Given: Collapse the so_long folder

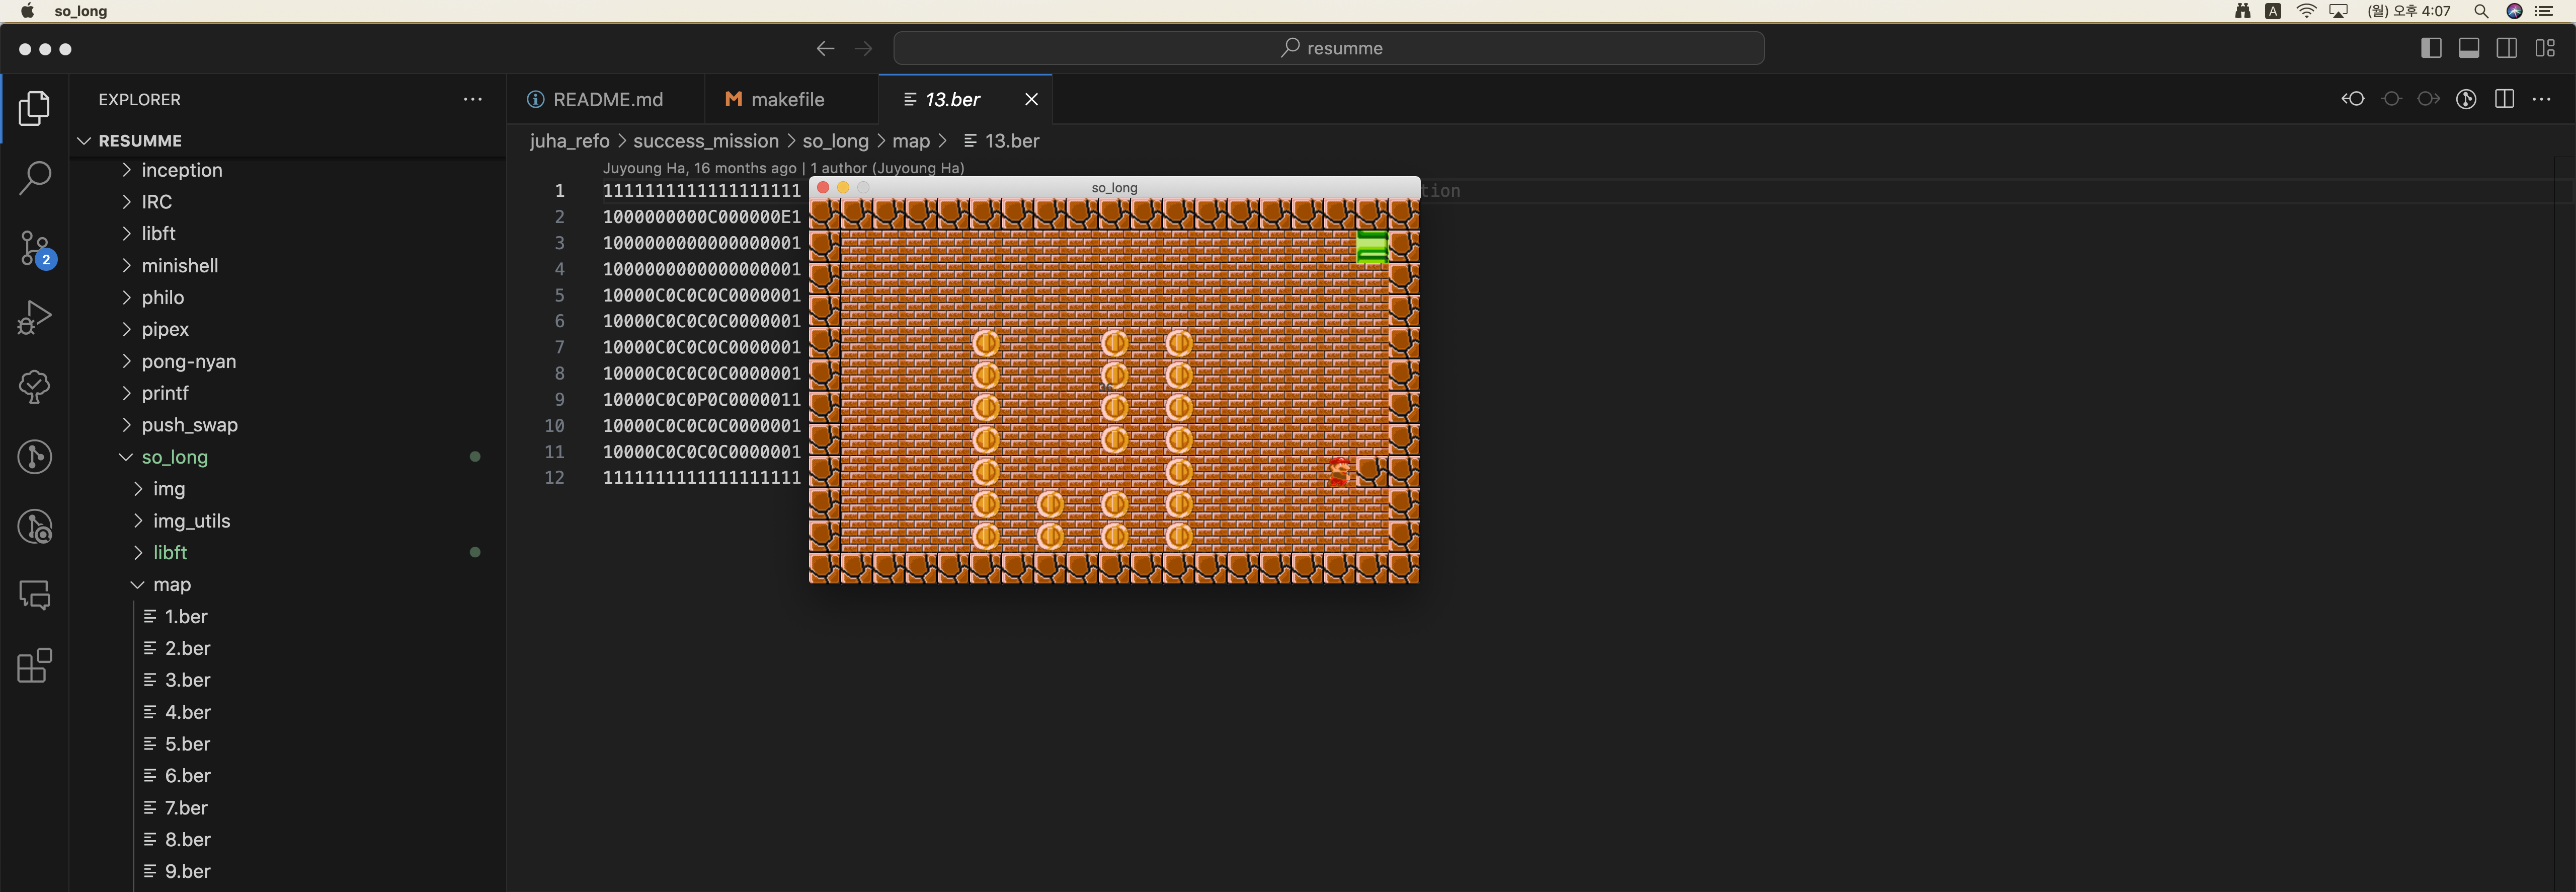Looking at the screenshot, I should click(174, 457).
